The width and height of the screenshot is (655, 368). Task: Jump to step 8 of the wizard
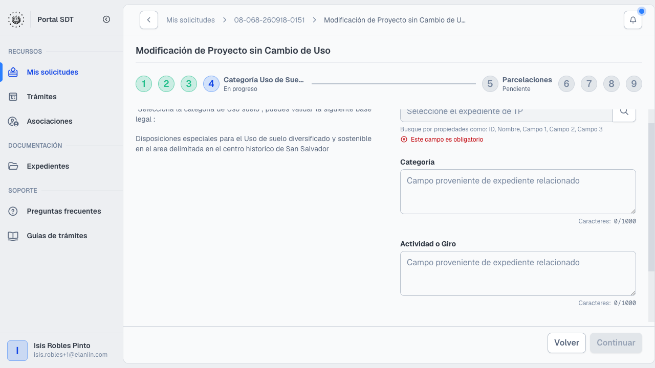pyautogui.click(x=612, y=84)
